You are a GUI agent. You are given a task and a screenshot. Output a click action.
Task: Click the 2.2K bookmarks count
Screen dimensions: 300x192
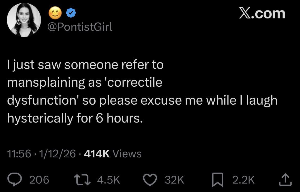(243, 180)
